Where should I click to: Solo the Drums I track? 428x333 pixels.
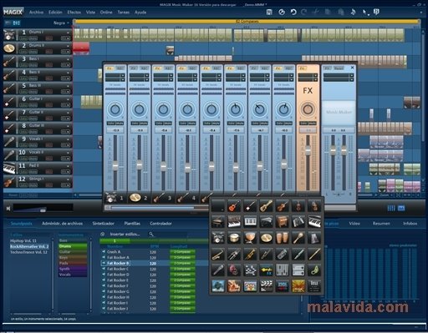click(23, 38)
